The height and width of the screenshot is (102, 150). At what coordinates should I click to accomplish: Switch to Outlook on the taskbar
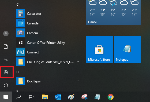pos(58,97)
